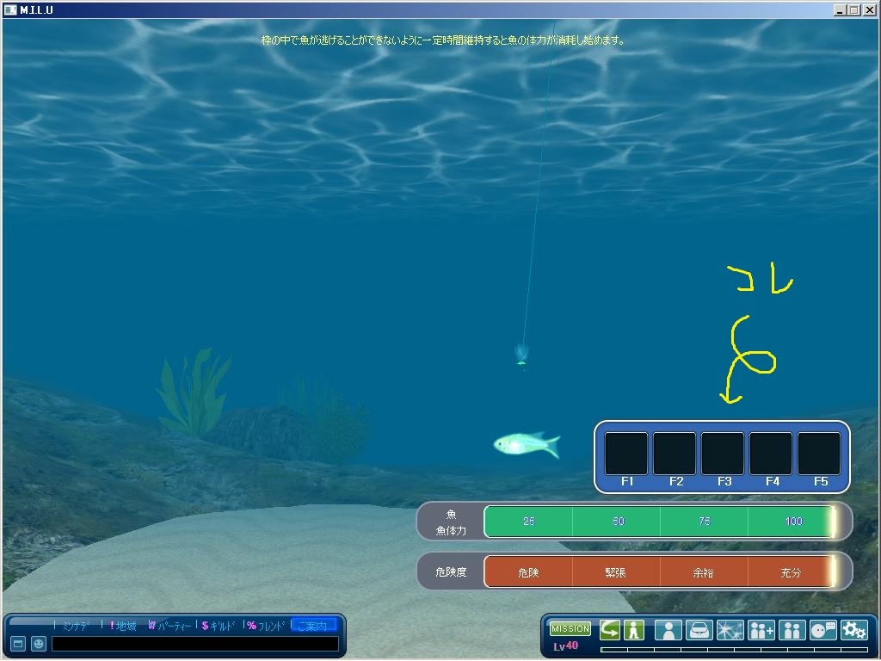Click the chat window toggle icon
This screenshot has width=881, height=661.
18,644
